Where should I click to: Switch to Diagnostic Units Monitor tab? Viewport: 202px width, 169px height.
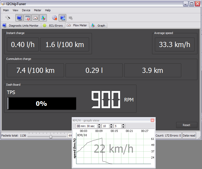tap(21, 26)
